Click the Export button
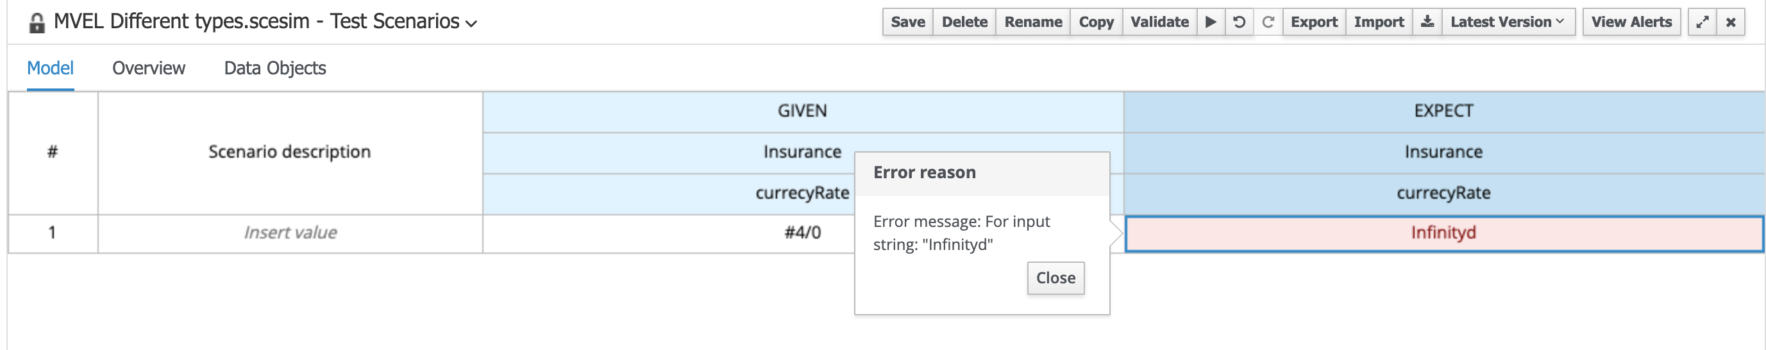This screenshot has width=1766, height=350. (1313, 22)
